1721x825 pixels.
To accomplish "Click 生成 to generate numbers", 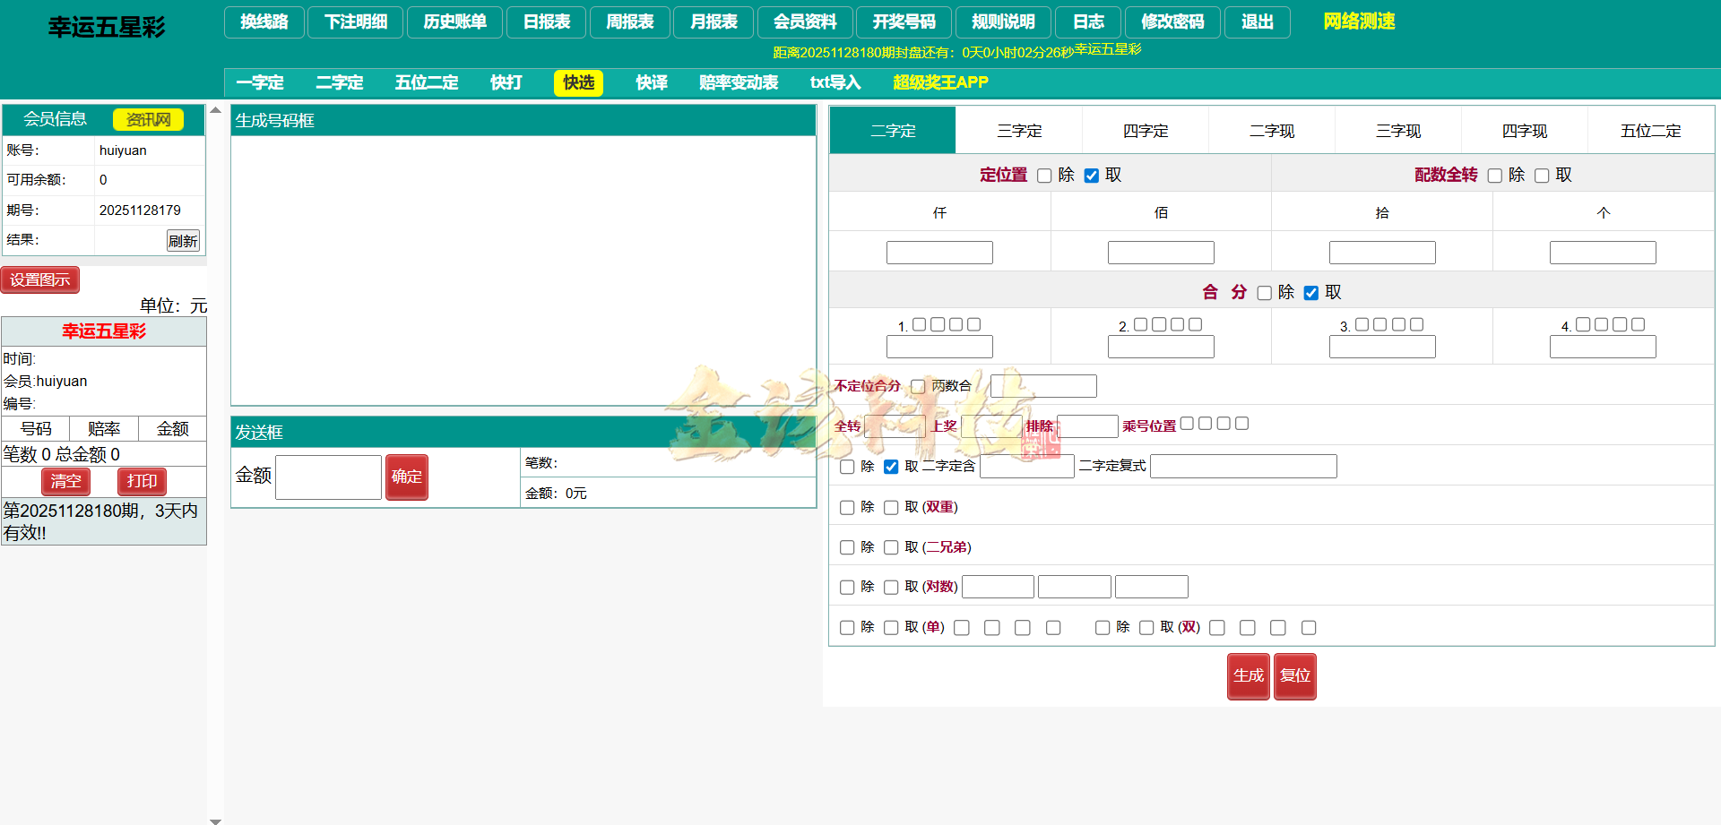I will tap(1248, 676).
